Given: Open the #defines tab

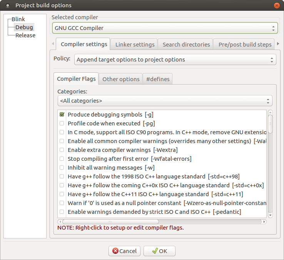Looking at the screenshot, I should pyautogui.click(x=158, y=79).
